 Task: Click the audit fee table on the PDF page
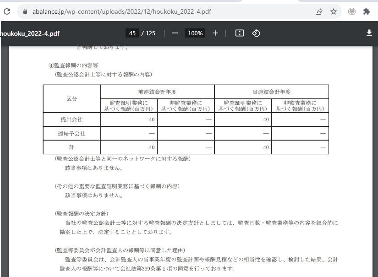[186, 118]
